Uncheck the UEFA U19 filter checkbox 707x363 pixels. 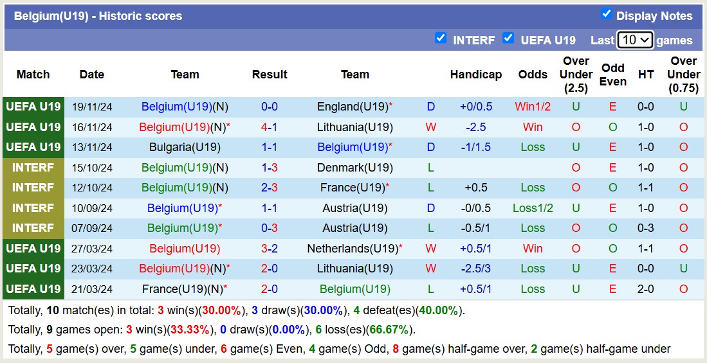[508, 38]
